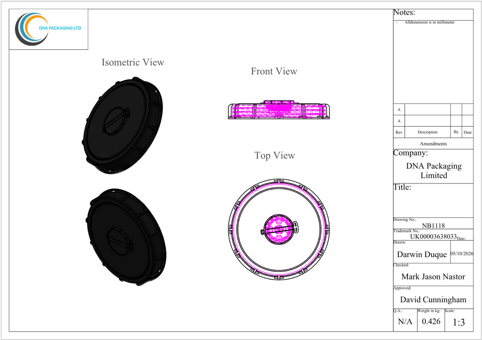Select the weight value "0.426"

coord(431,322)
